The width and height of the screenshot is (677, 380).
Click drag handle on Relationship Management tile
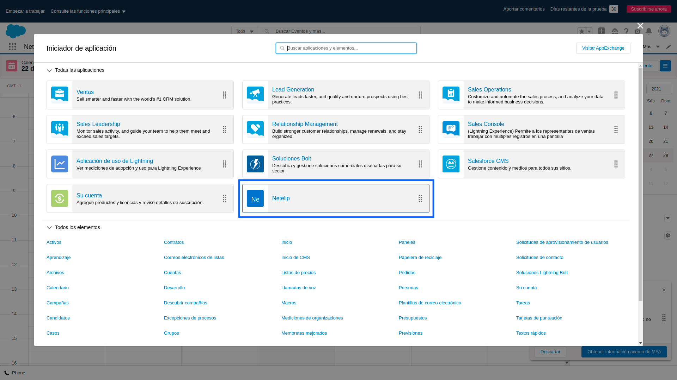(420, 129)
